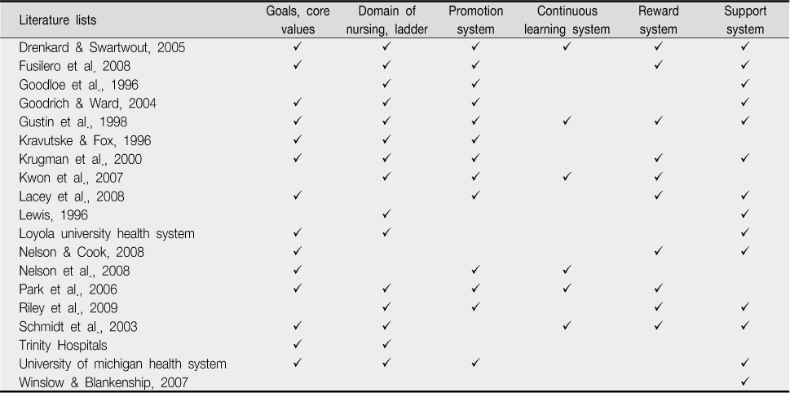
Task: Click Nelson & Cook Reward system checkmark
Action: [658, 251]
